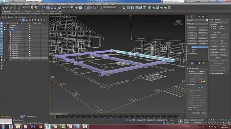Open the Hierarchy command panel tab
Viewport: 231px width, 129px height.
pos(195,16)
